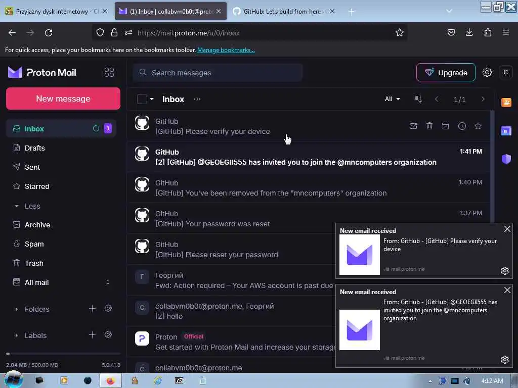Click the Upgrade button
Screen dimensions: 518x388
(x=446, y=72)
